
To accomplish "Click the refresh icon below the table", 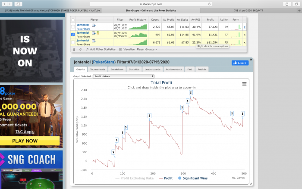I will tap(81, 50).
